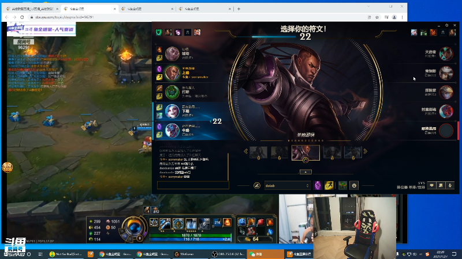Toggle the microphone voice button
462x259 pixels.
450,185
